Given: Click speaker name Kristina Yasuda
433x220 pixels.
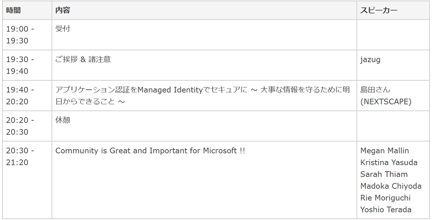Looking at the screenshot, I should (389, 162).
